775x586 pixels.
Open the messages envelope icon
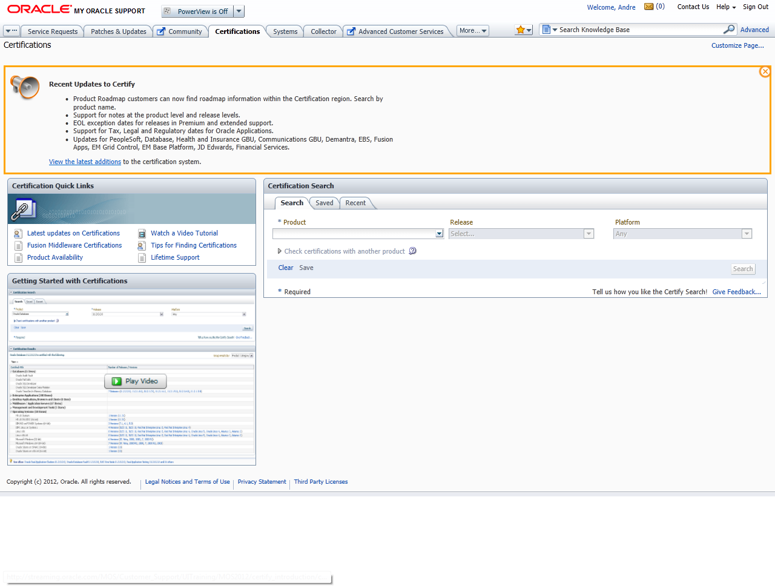(648, 7)
